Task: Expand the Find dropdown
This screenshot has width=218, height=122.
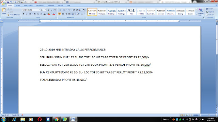Action: click(213, 9)
